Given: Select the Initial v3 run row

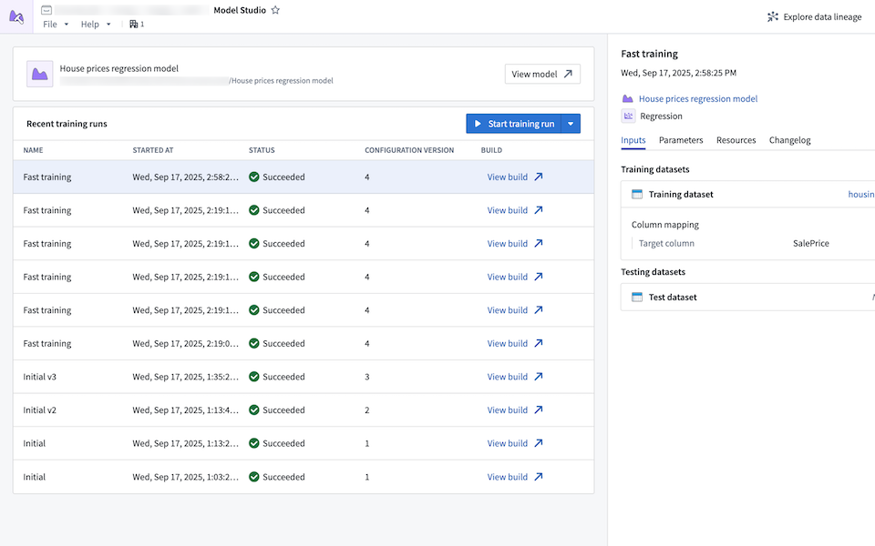Looking at the screenshot, I should tap(304, 377).
